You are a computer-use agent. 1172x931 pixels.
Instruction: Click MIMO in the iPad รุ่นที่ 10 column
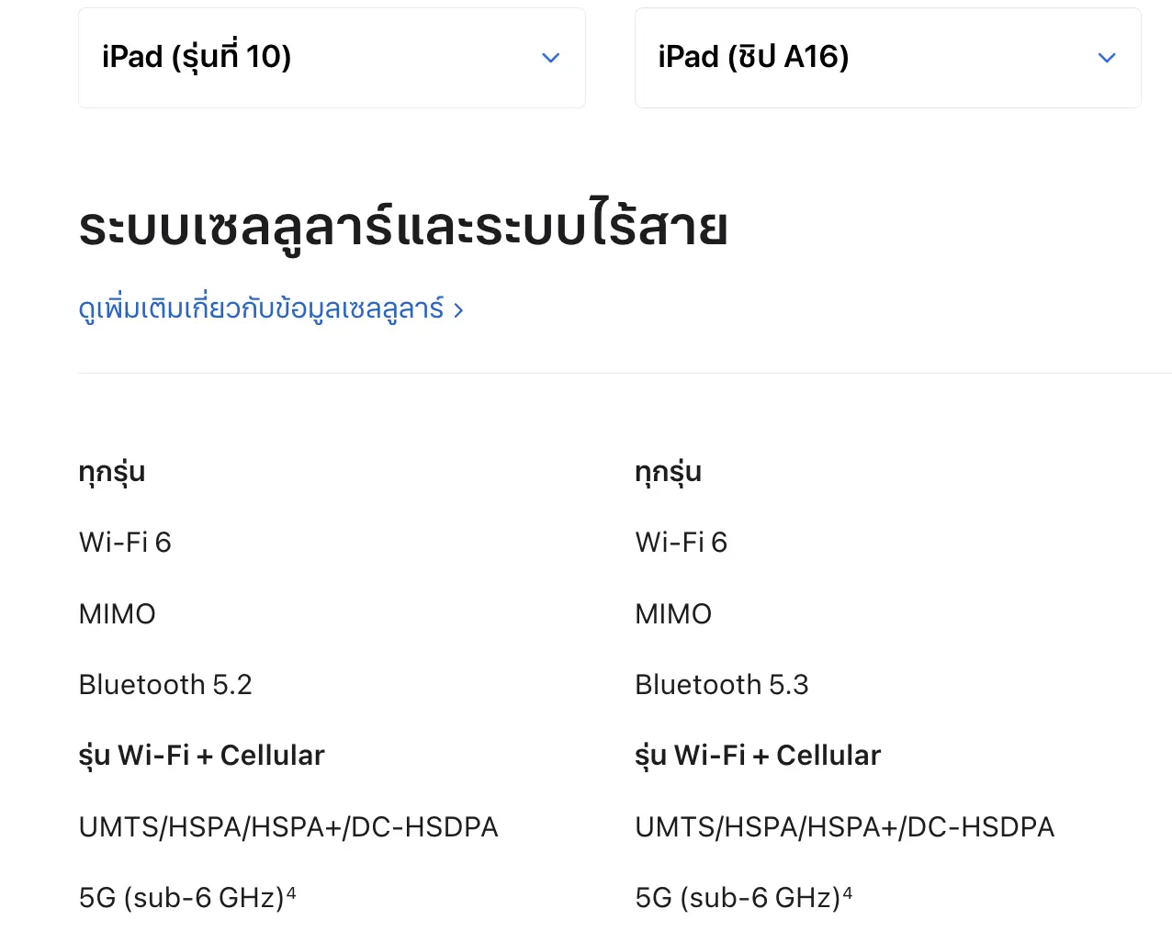pos(118,613)
